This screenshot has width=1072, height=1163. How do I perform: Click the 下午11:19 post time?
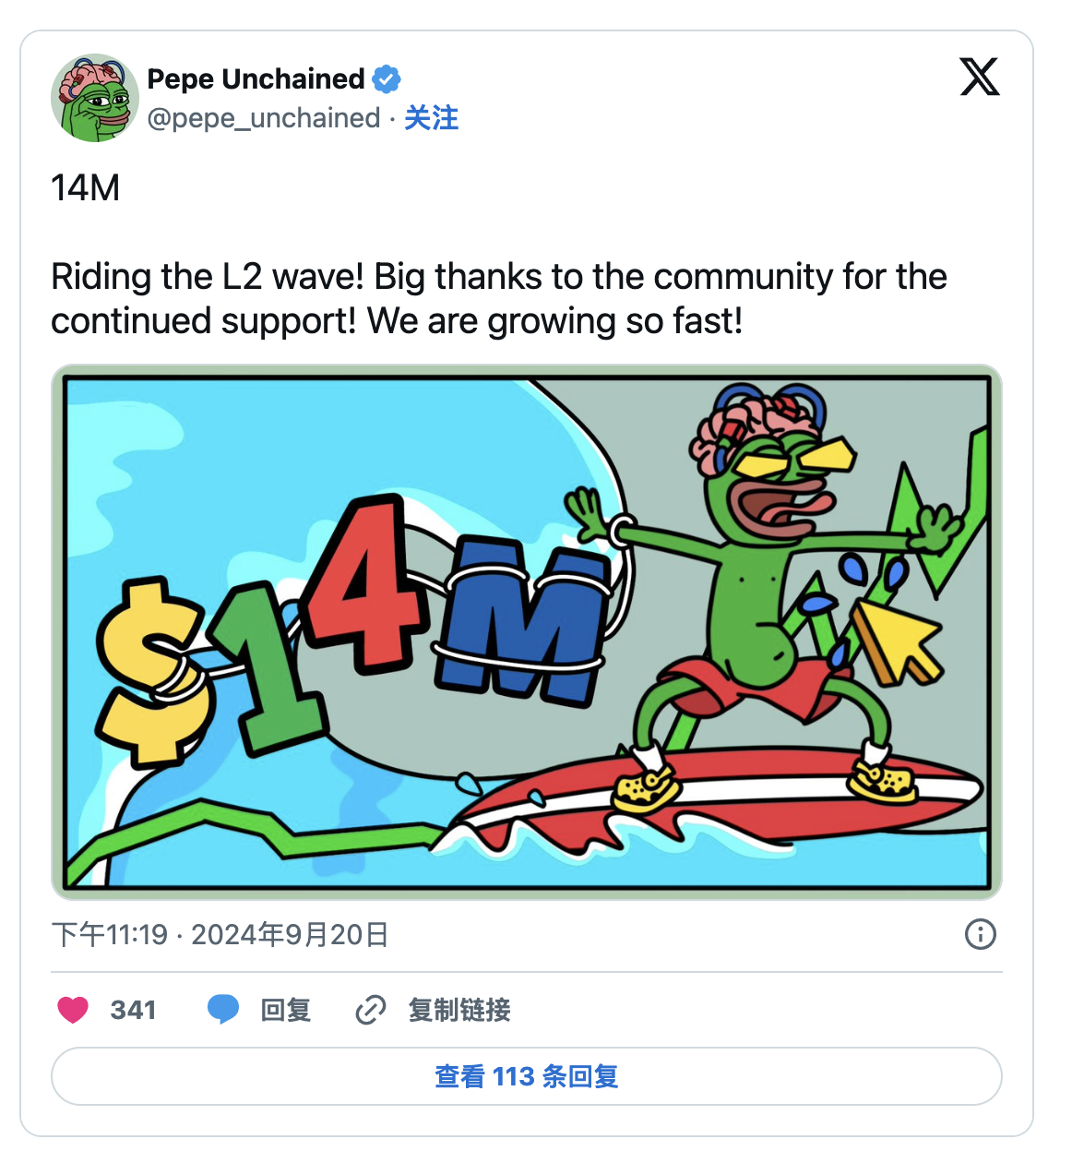(x=110, y=935)
